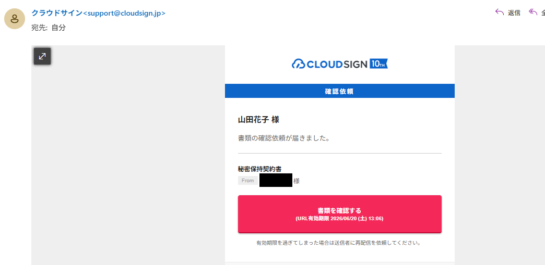Click the blacked-out sender name box
The height and width of the screenshot is (265, 545).
point(276,180)
